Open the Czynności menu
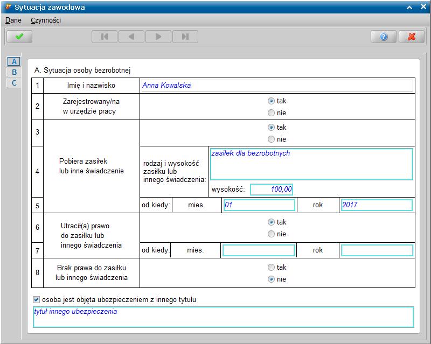This screenshot has width=431, height=344. pyautogui.click(x=46, y=20)
